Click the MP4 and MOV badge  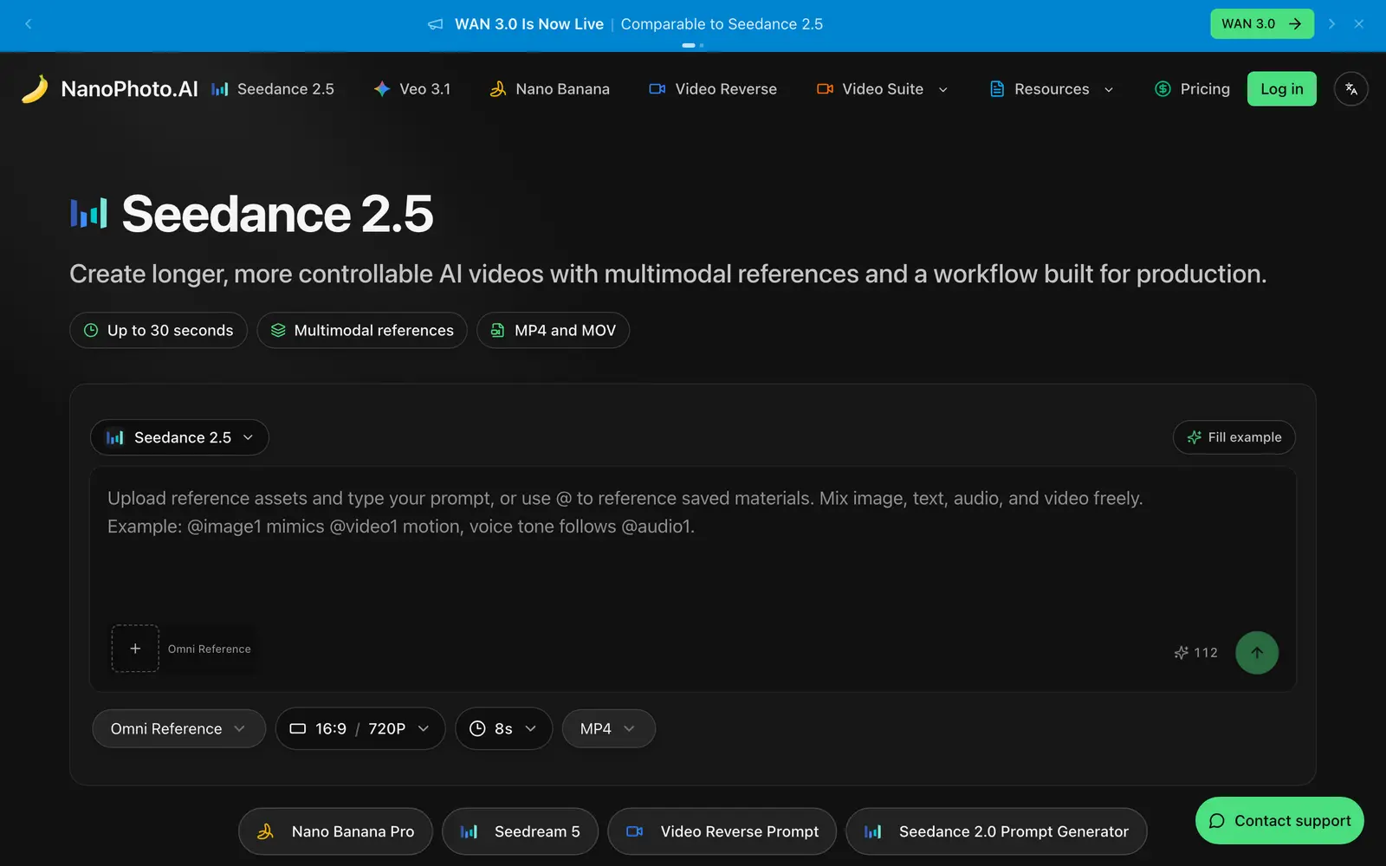[x=553, y=330]
